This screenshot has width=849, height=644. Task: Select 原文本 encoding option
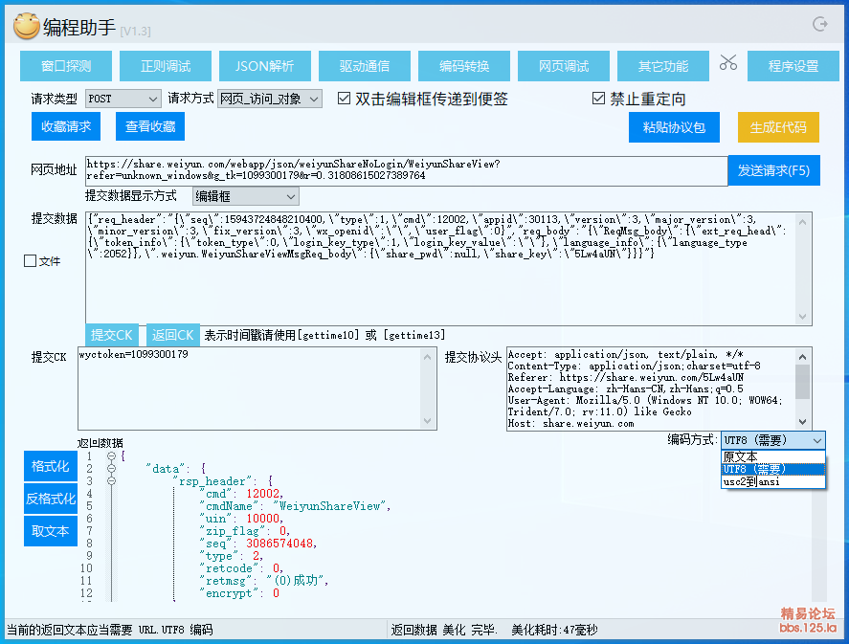point(773,456)
